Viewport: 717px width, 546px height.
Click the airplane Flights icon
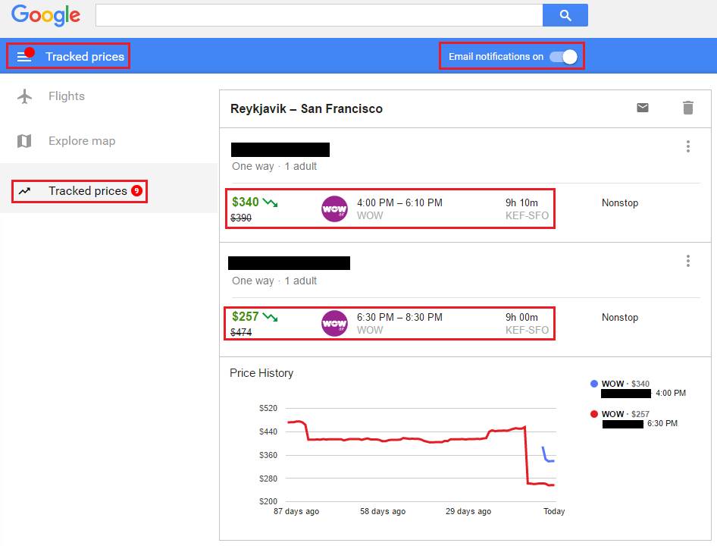pos(25,96)
